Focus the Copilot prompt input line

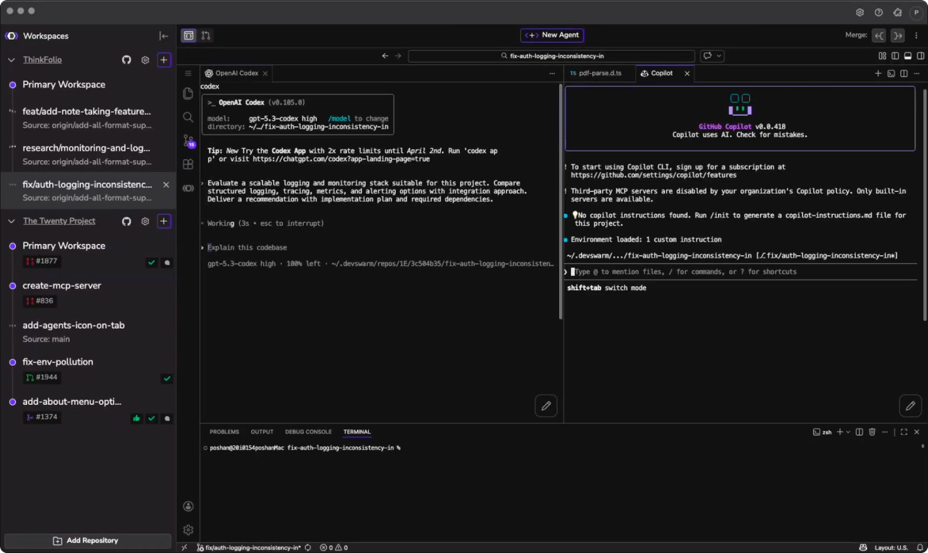(741, 272)
